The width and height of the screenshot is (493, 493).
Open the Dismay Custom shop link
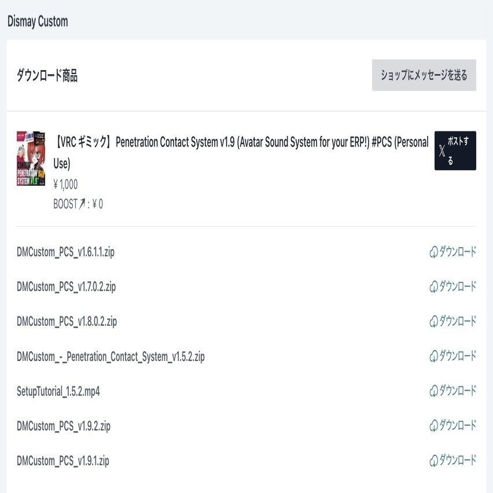pyautogui.click(x=38, y=22)
